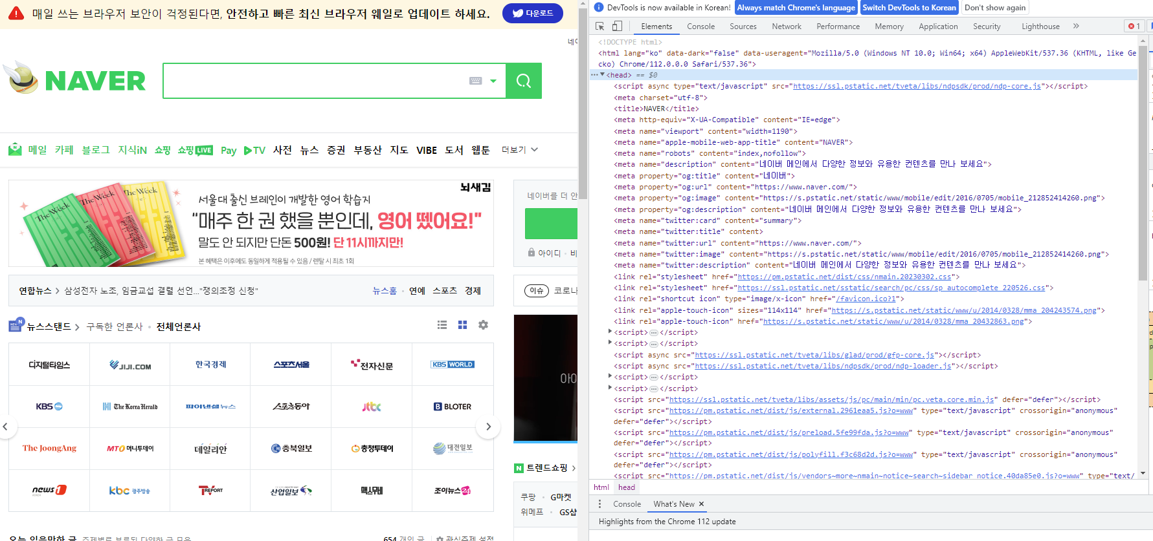Open the BLOTER press logo tile

tap(453, 407)
